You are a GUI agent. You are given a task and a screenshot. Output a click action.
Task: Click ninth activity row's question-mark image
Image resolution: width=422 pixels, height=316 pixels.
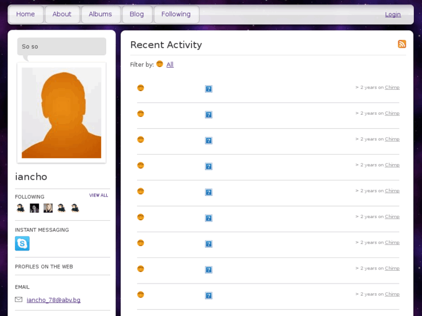click(208, 296)
